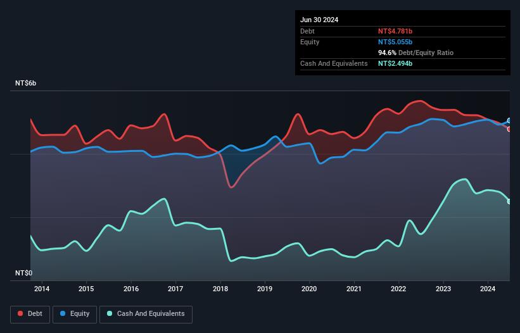Select the red Debt endpoint marker on chart
This screenshot has height=333, width=520.
point(509,129)
